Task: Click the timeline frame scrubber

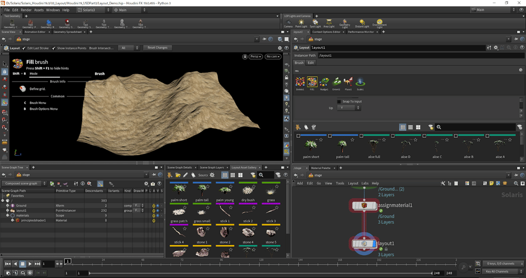Action: (x=68, y=261)
